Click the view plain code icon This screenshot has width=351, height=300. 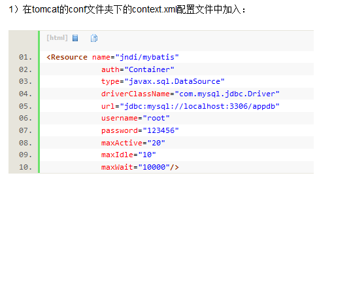click(75, 38)
